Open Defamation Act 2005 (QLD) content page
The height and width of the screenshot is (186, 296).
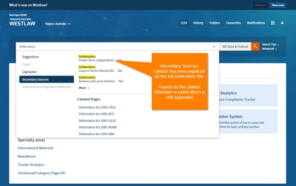tap(98, 121)
